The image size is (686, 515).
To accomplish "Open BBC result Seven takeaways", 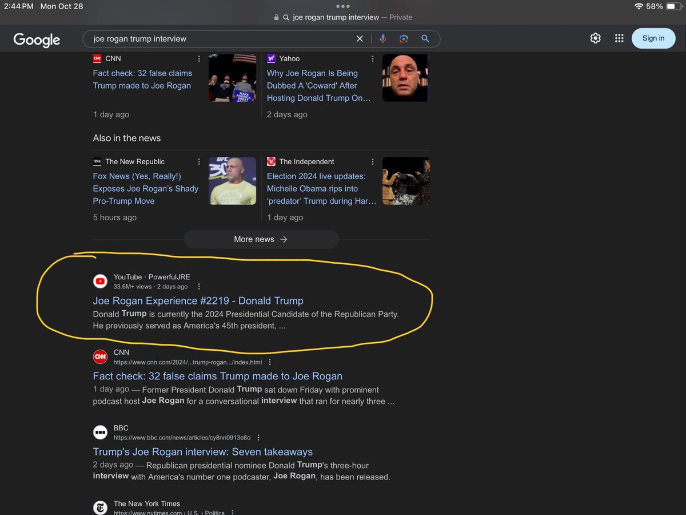I will 203,452.
